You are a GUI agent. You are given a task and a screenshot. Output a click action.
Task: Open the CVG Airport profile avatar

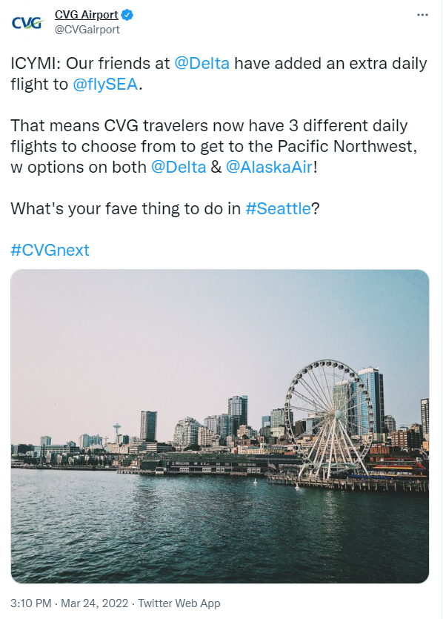[x=27, y=22]
